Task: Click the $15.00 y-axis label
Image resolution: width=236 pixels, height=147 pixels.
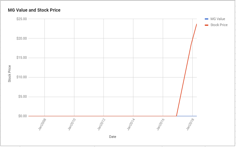Action: [22, 58]
